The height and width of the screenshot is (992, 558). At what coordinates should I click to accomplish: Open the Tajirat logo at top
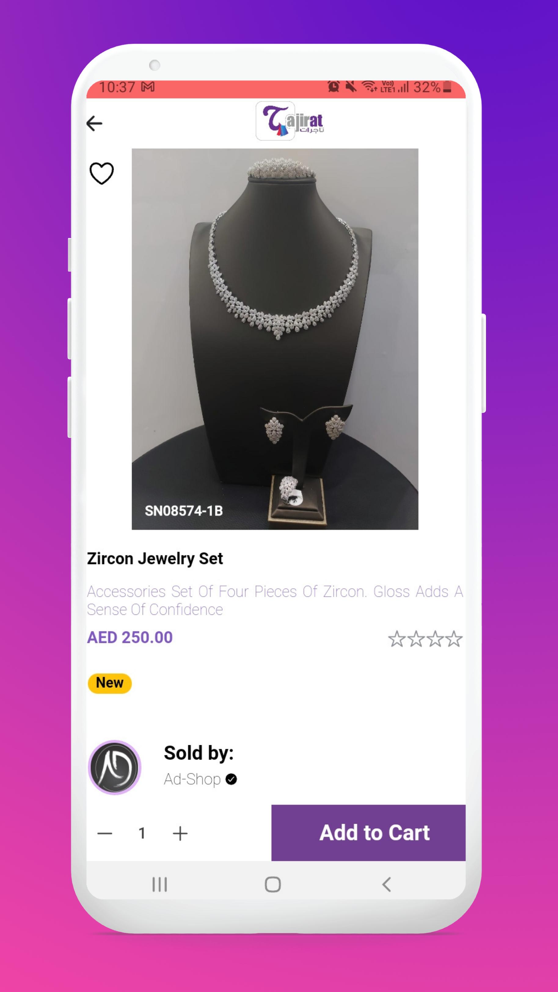point(290,121)
